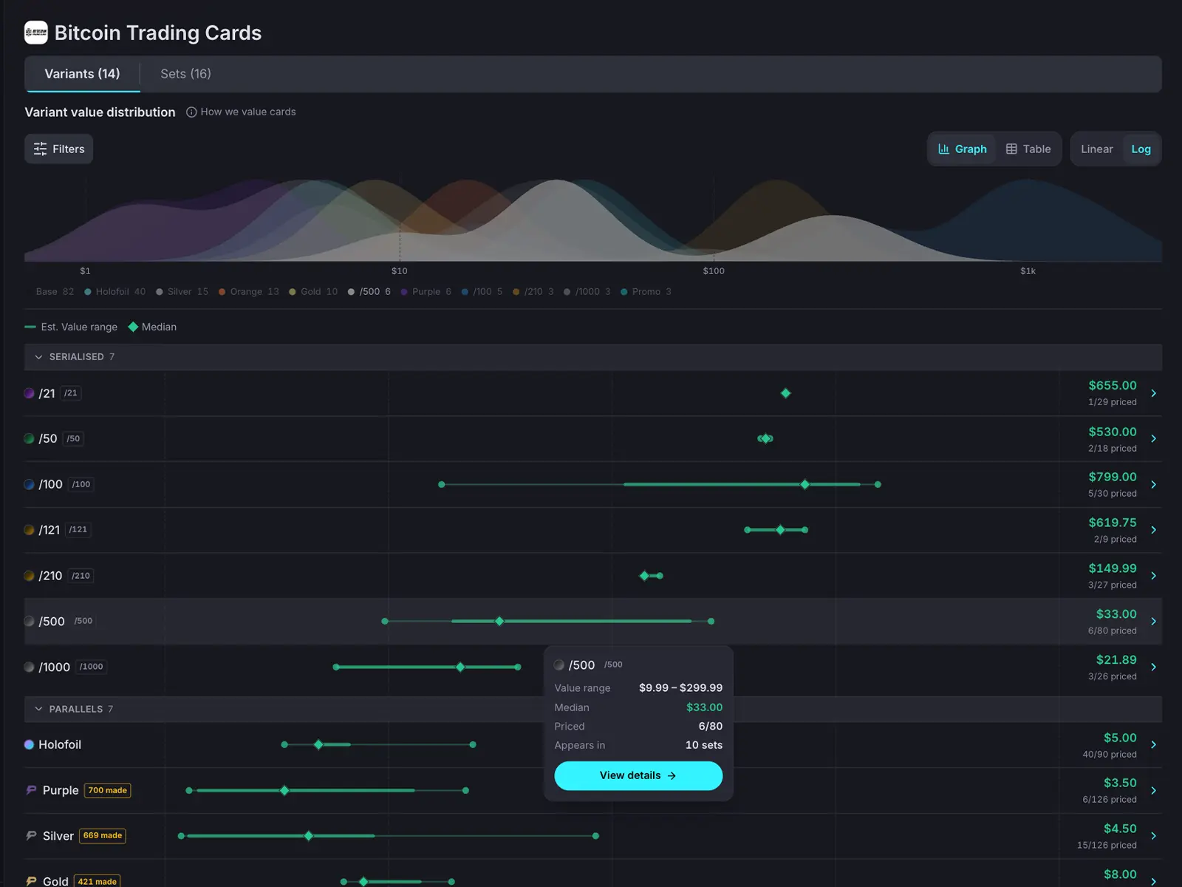The width and height of the screenshot is (1182, 887).
Task: Toggle Purple legend entry in chart
Action: pyautogui.click(x=426, y=291)
